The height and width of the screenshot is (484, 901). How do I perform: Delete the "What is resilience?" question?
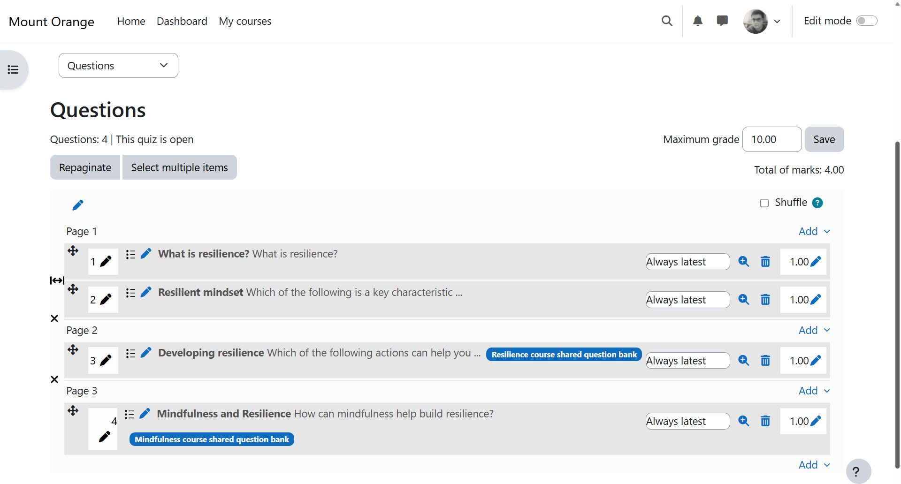(765, 262)
